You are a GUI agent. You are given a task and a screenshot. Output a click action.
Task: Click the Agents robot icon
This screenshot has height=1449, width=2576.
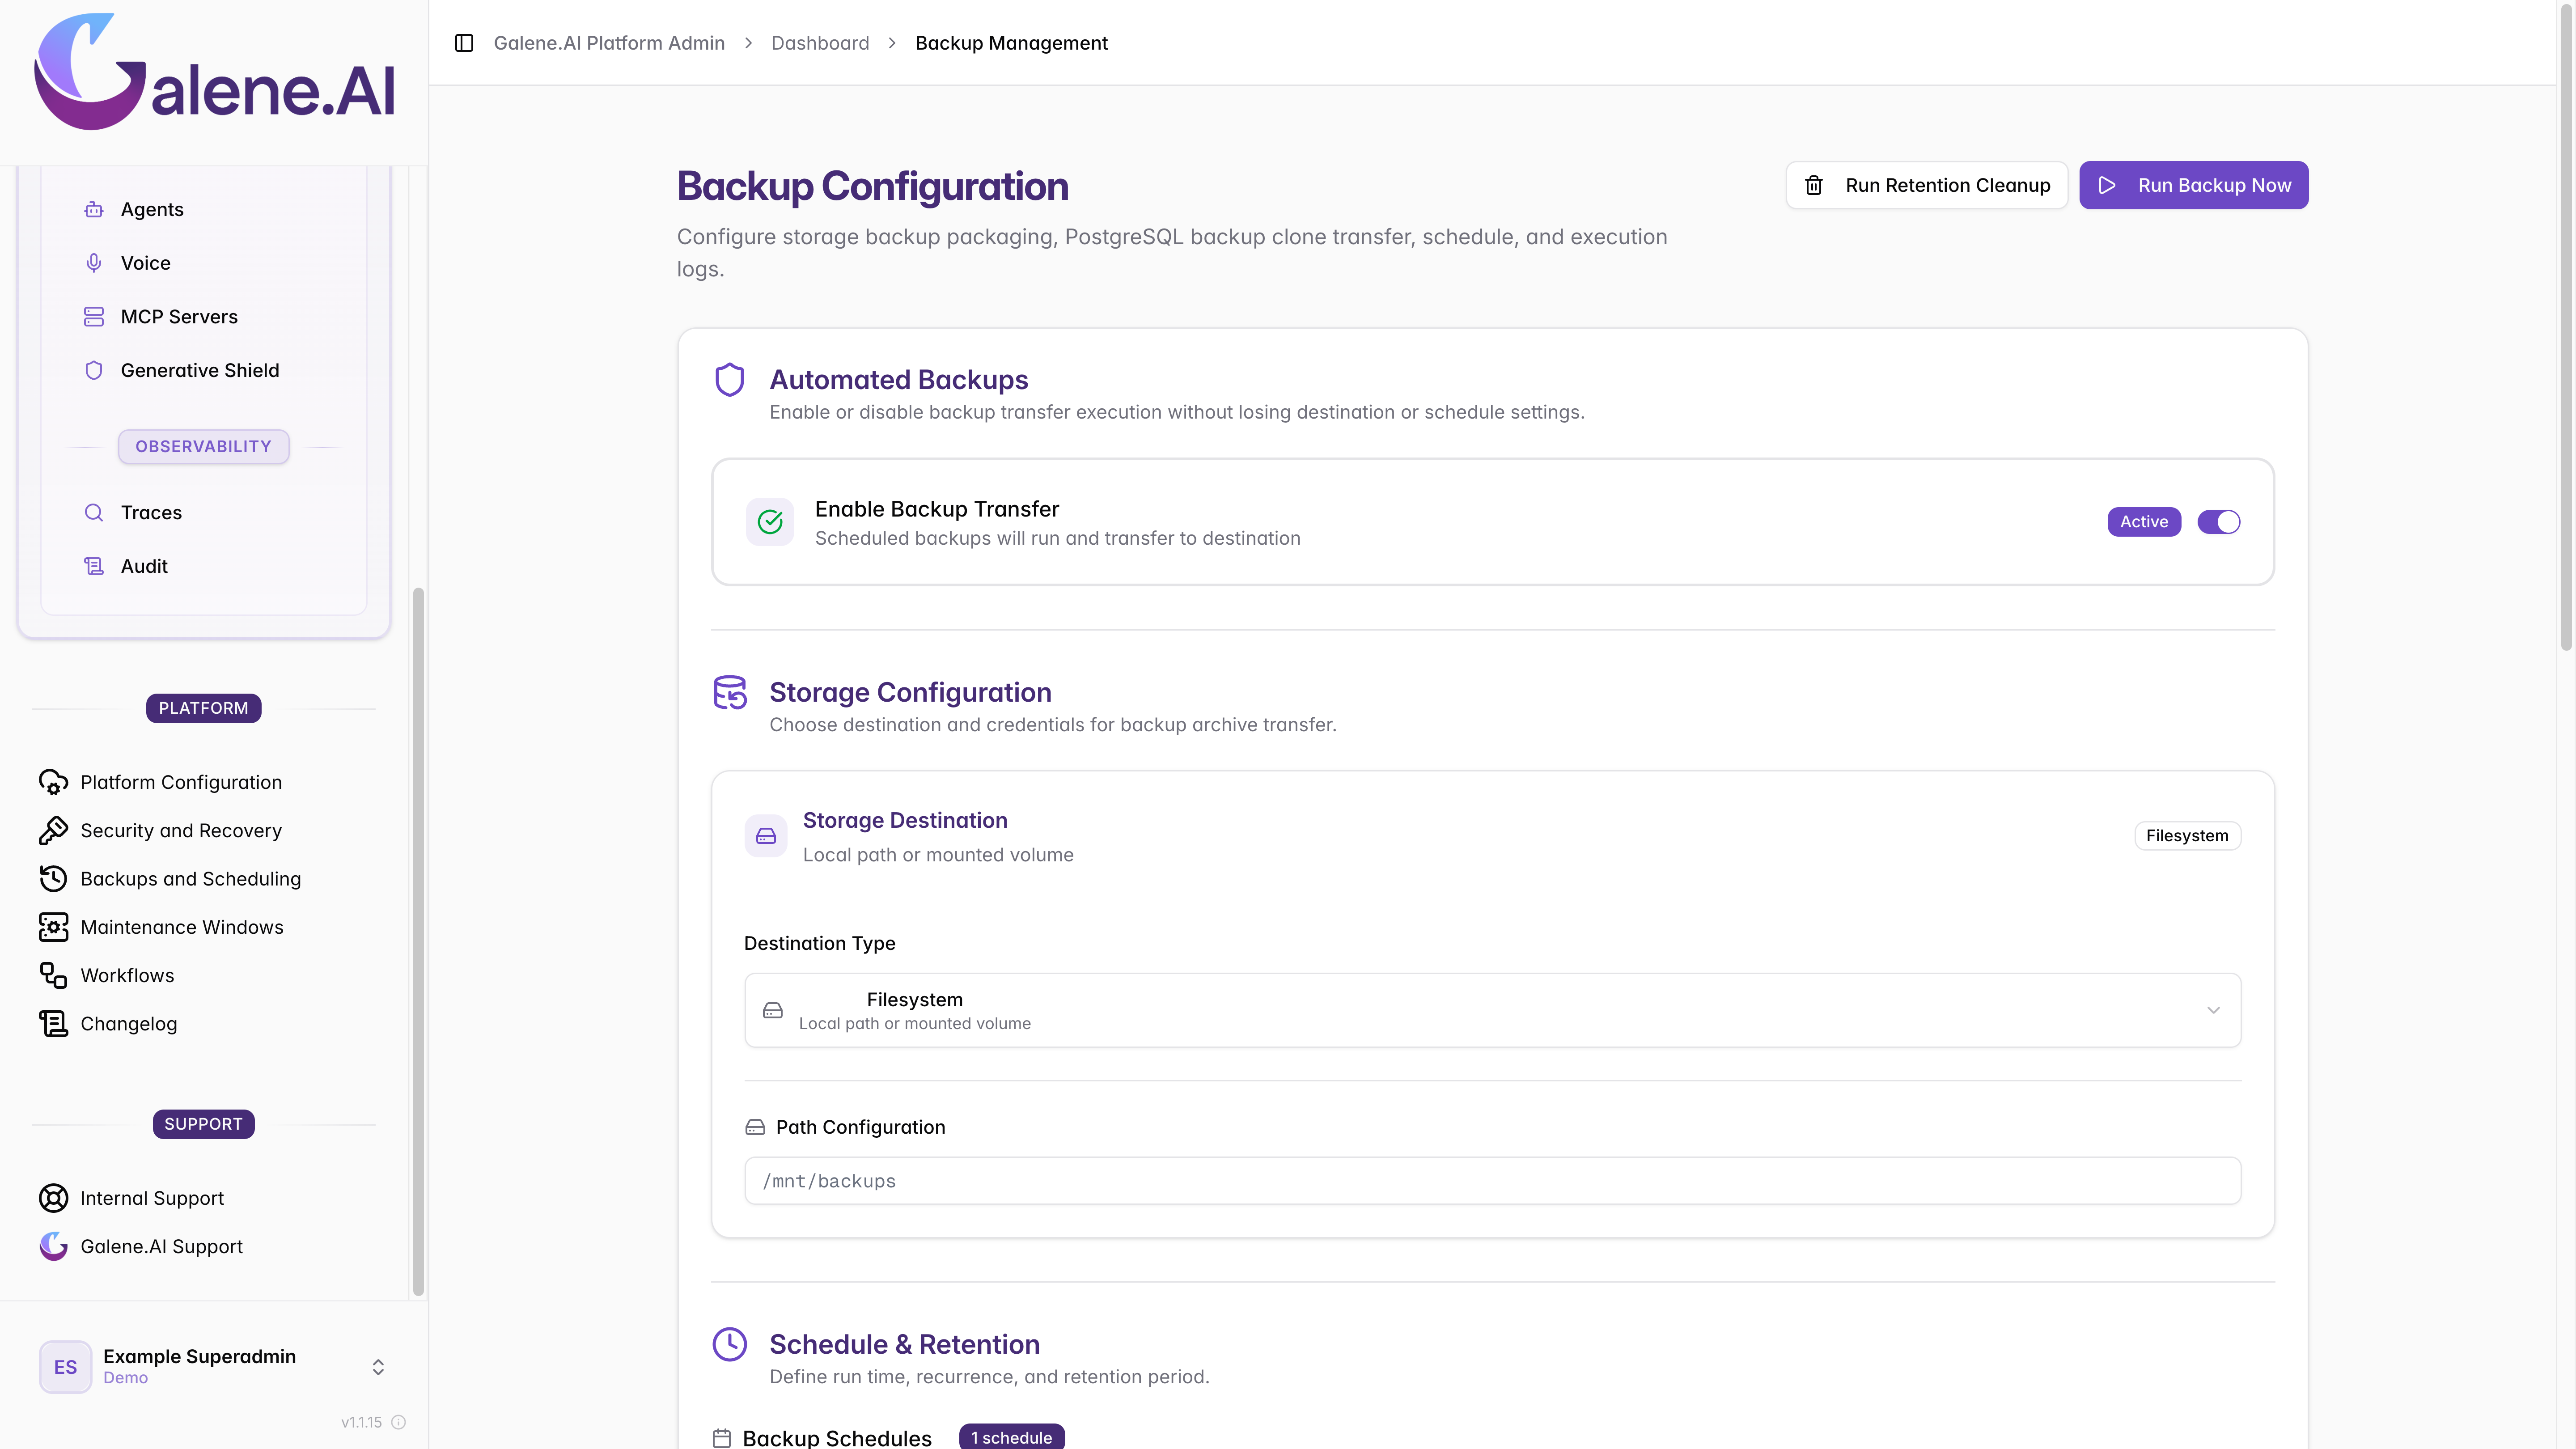(x=94, y=209)
